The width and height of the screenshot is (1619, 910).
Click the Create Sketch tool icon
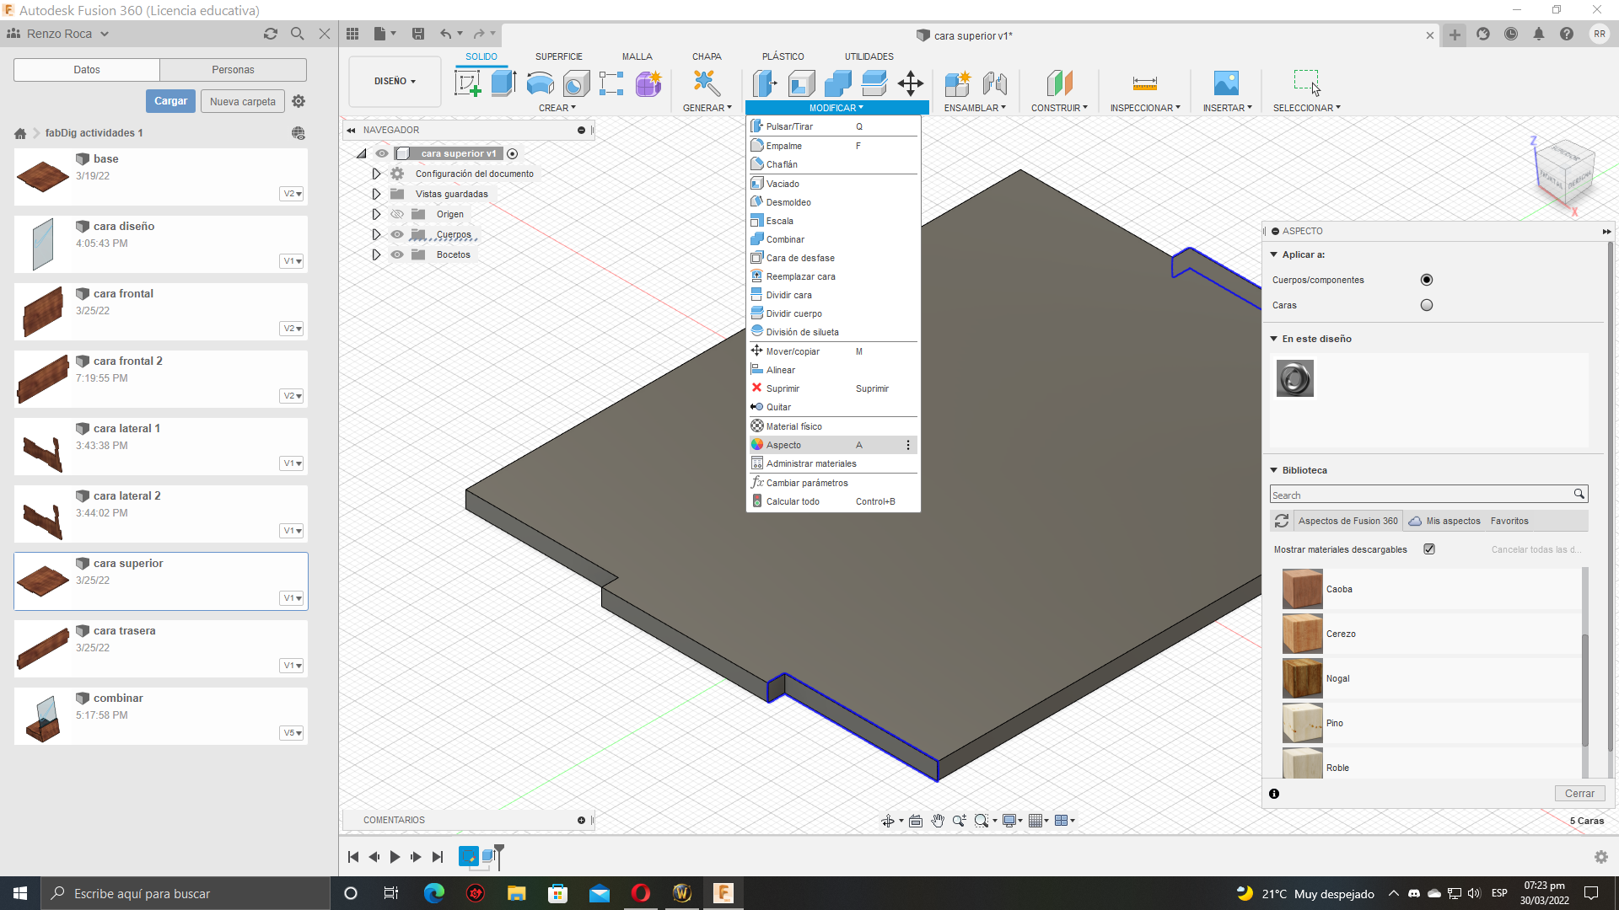[x=467, y=83]
